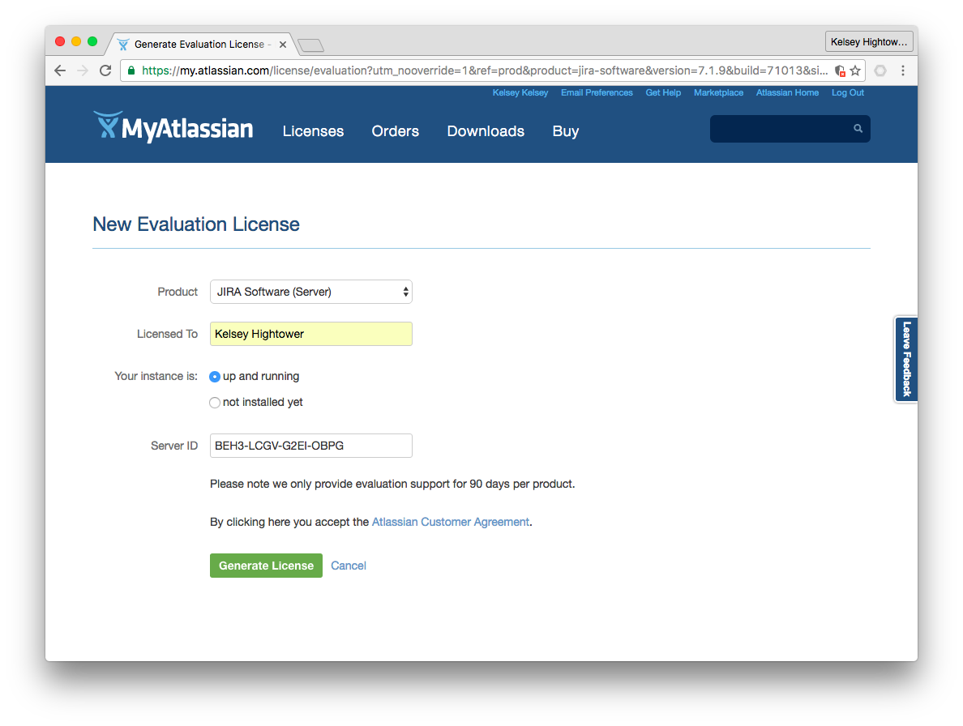
Task: Go to Atlassian Home link
Action: point(787,92)
